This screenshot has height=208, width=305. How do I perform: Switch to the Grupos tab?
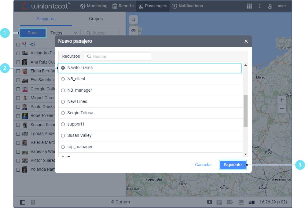click(x=96, y=19)
